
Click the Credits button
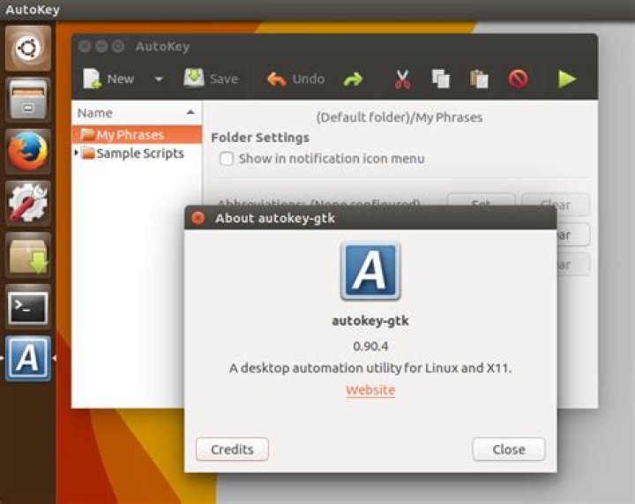pyautogui.click(x=232, y=449)
